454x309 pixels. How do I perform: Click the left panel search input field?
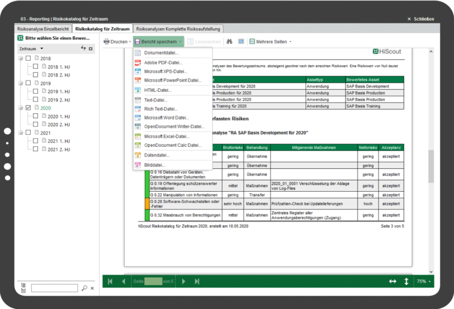point(54,288)
